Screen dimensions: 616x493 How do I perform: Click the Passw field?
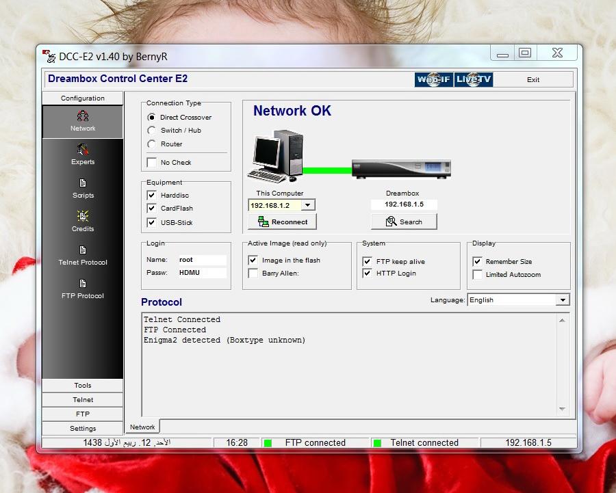tap(202, 273)
